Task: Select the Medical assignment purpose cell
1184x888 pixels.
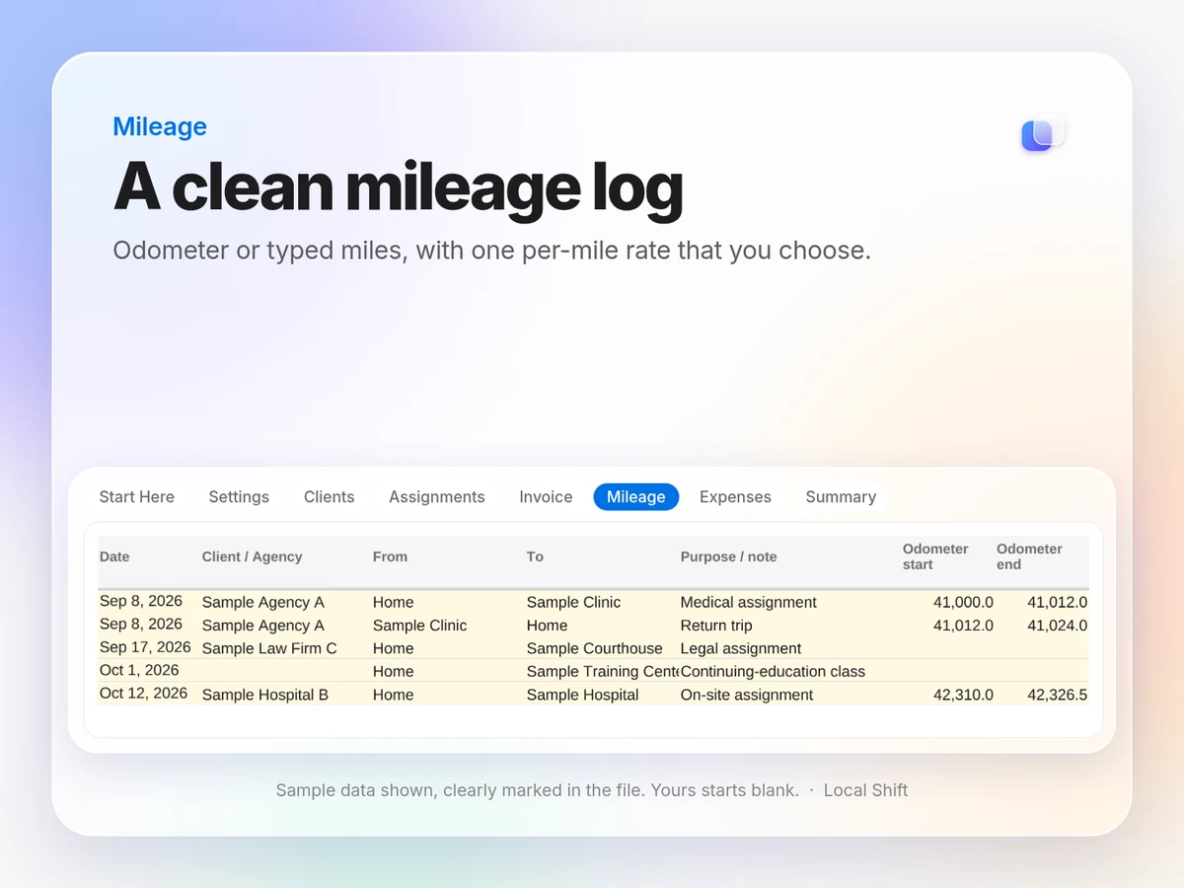Action: pos(749,602)
